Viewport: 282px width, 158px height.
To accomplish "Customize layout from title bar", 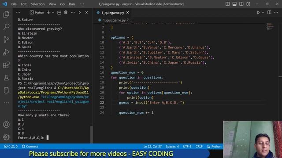I will (x=249, y=4).
